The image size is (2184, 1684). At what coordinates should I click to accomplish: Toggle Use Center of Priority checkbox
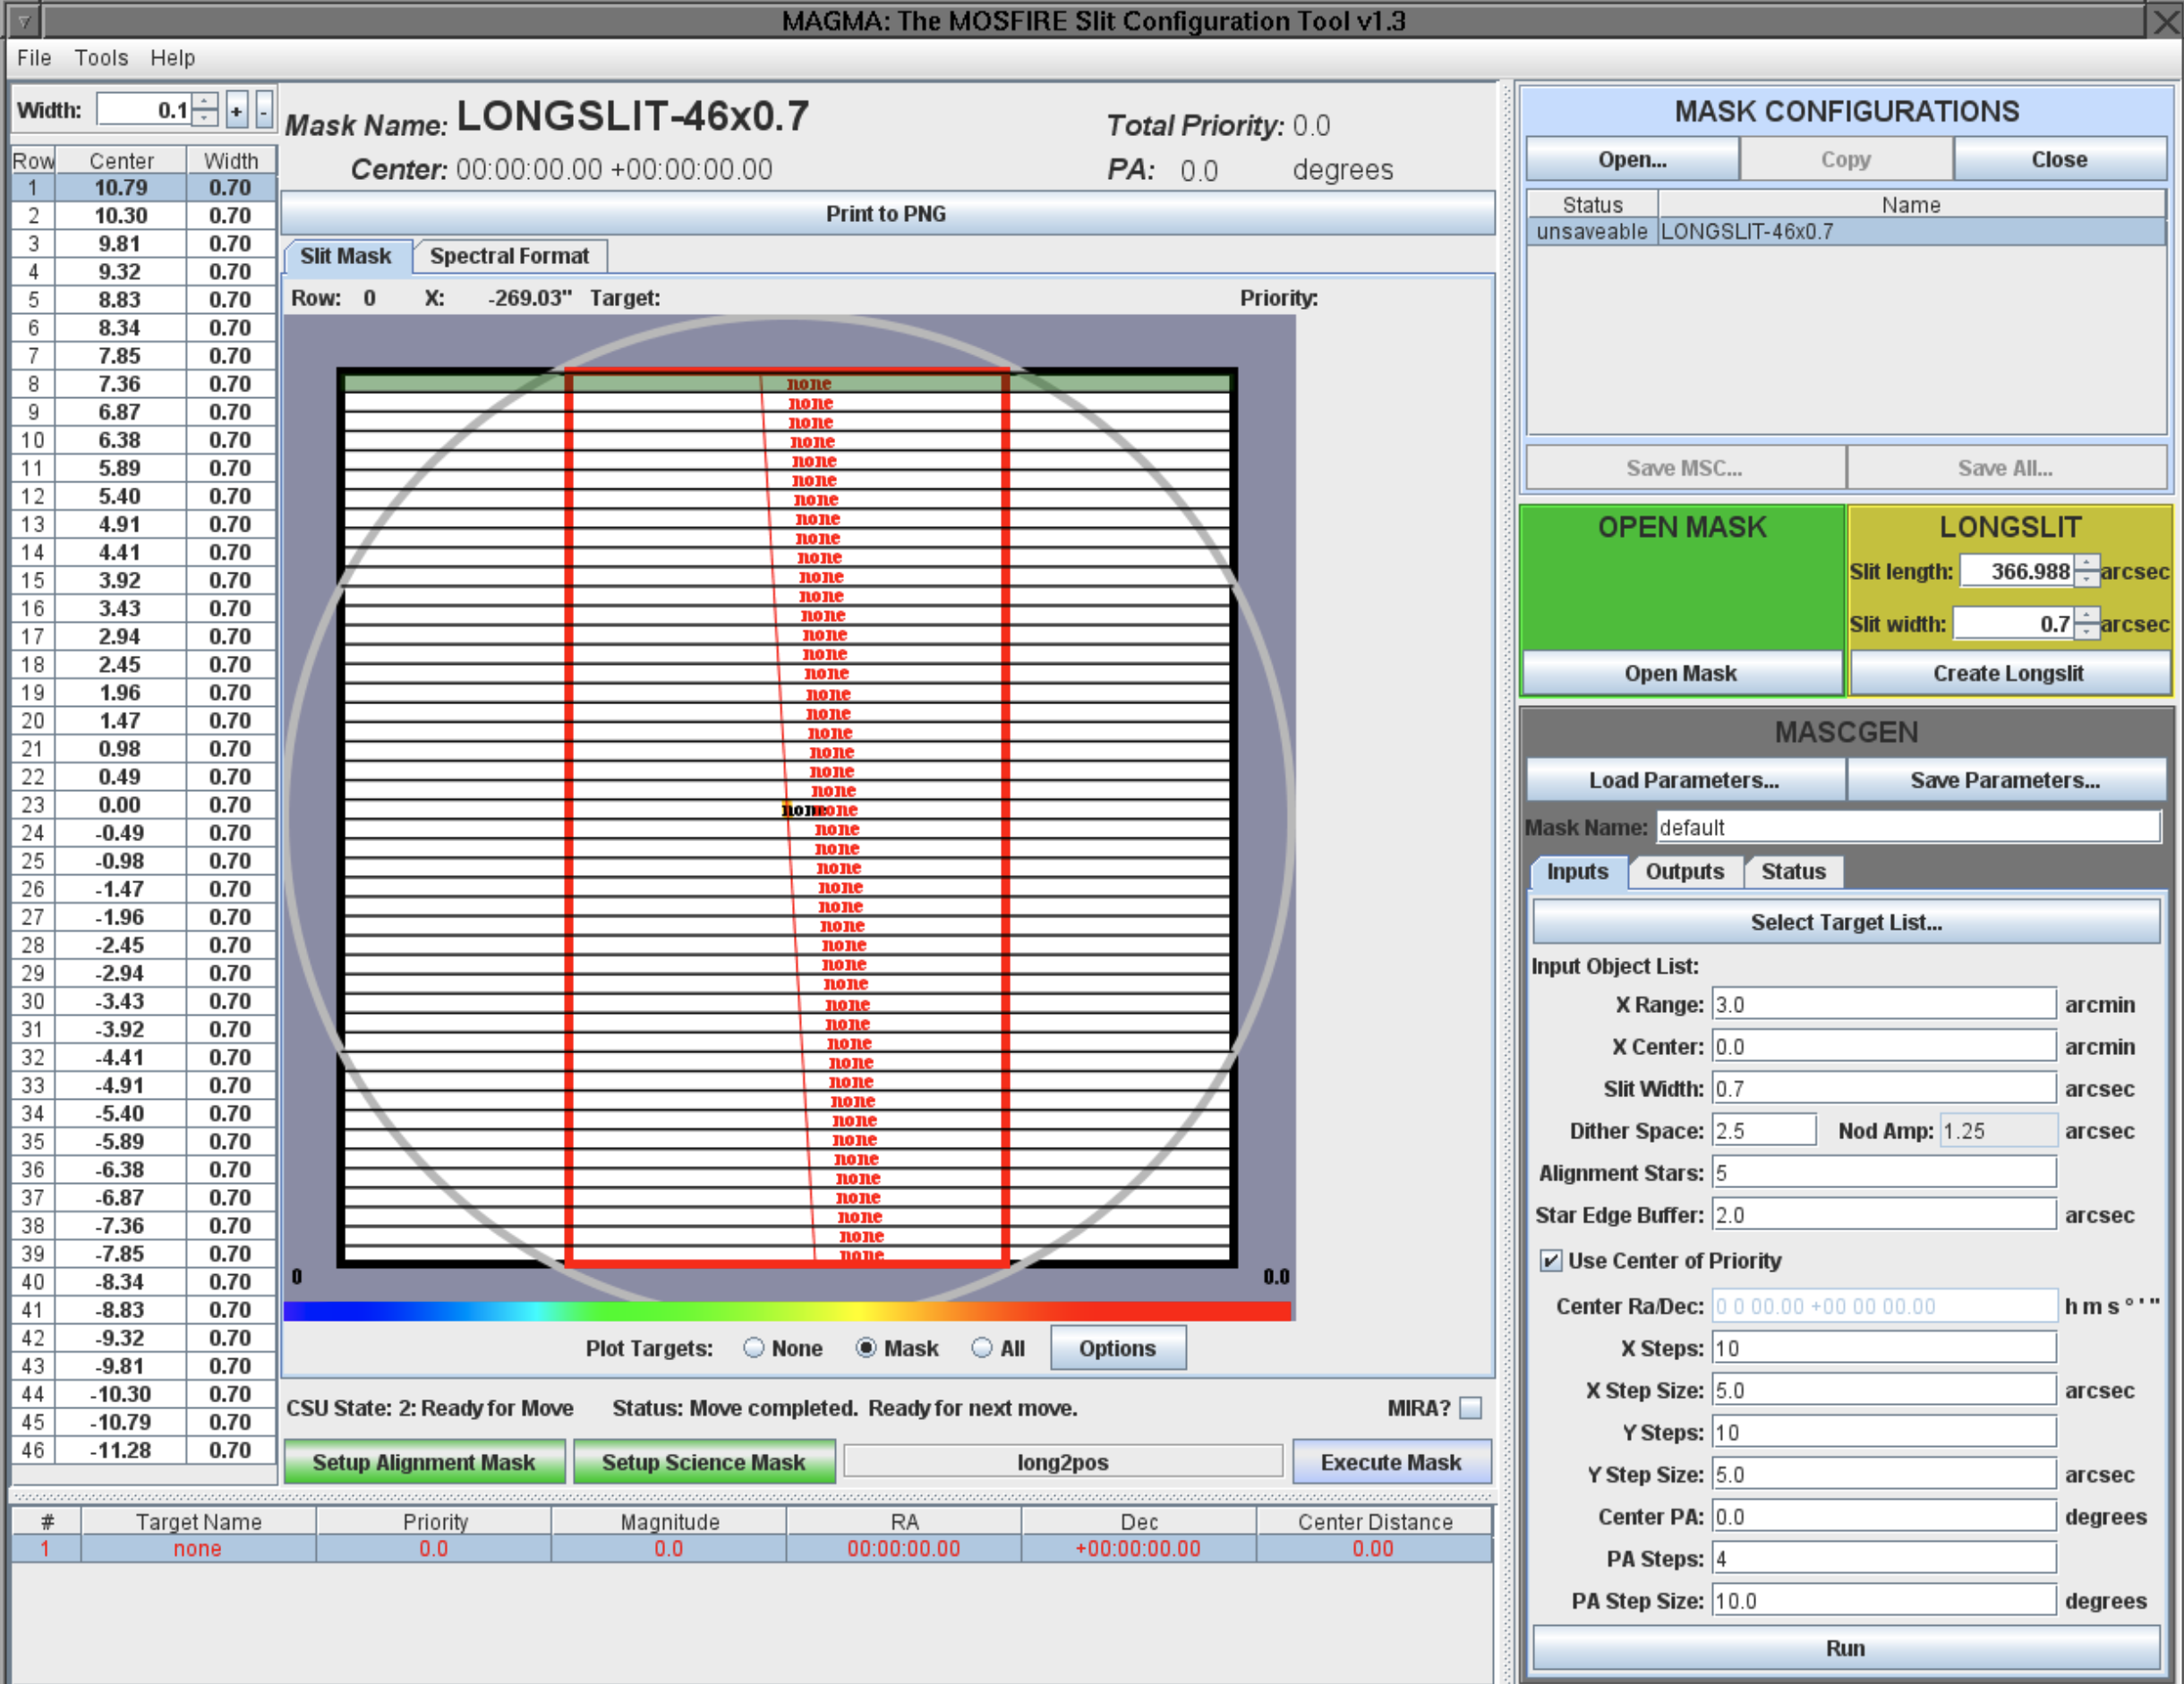(1550, 1260)
